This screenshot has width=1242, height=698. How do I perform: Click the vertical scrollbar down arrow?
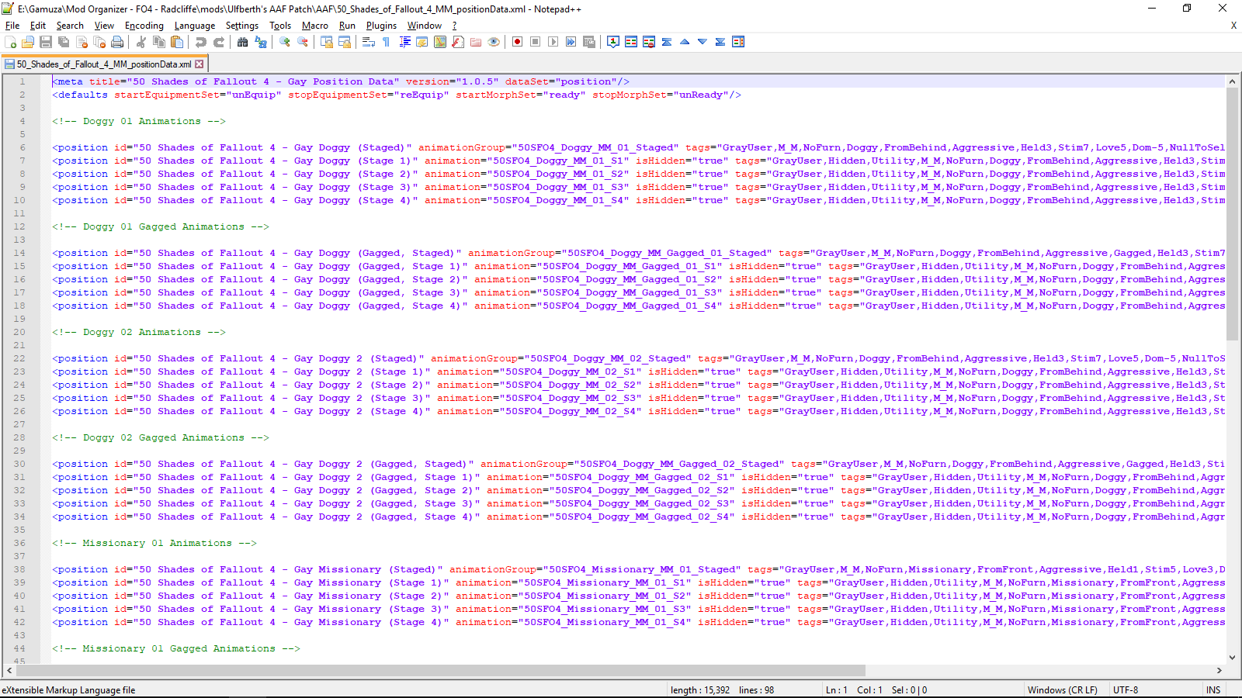click(1232, 657)
